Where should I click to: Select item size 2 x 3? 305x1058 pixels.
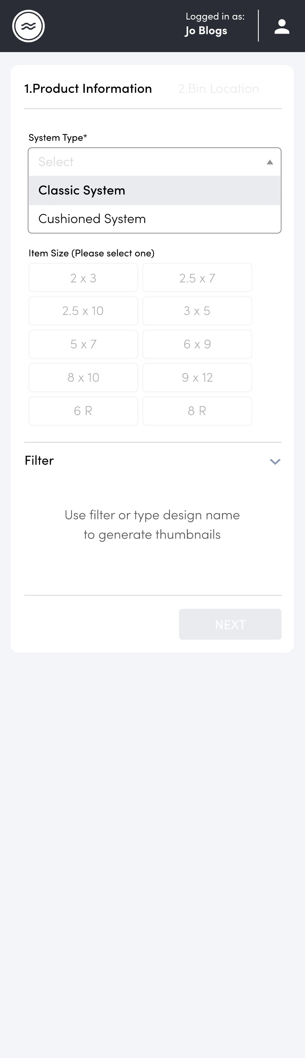(83, 278)
